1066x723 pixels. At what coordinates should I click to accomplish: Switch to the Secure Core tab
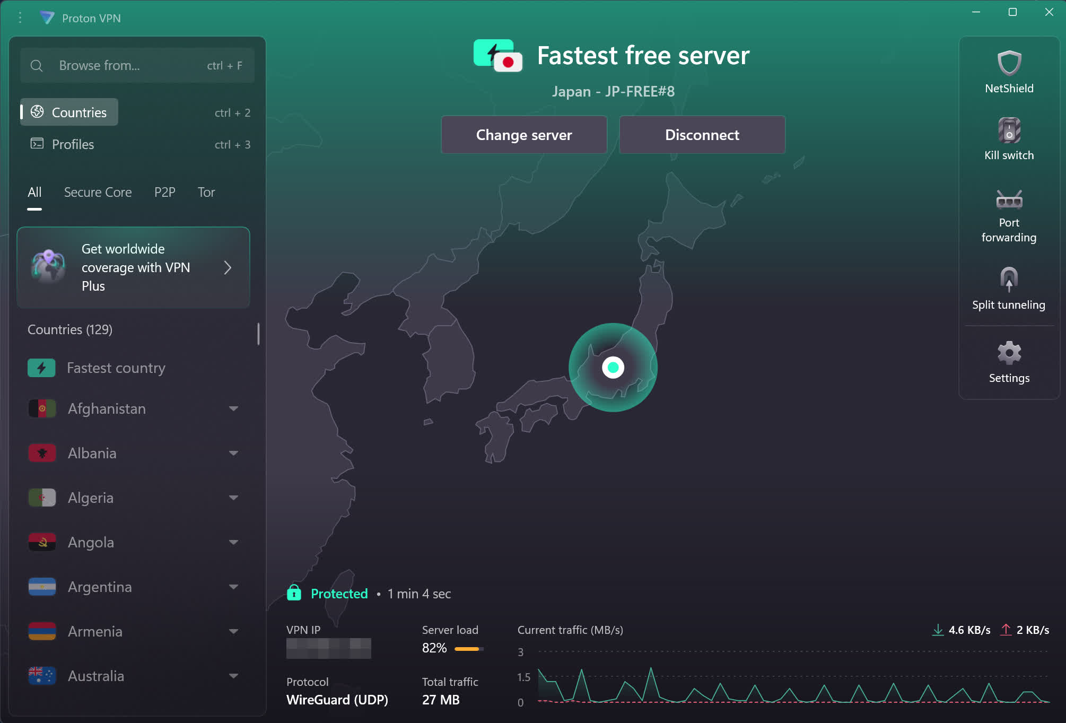(98, 192)
